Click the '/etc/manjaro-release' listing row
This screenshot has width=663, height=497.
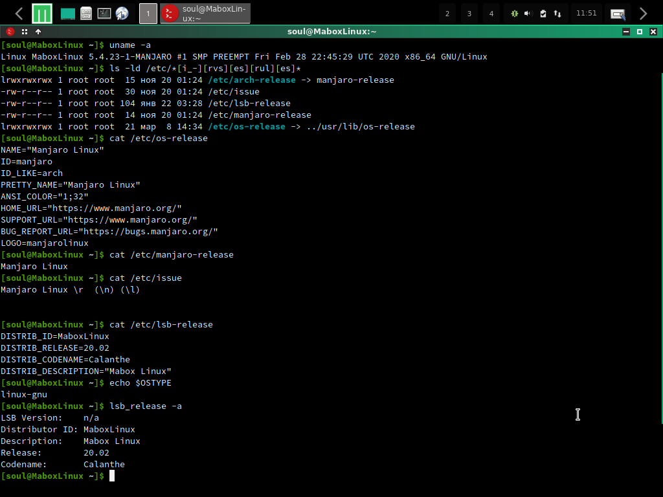[156, 115]
